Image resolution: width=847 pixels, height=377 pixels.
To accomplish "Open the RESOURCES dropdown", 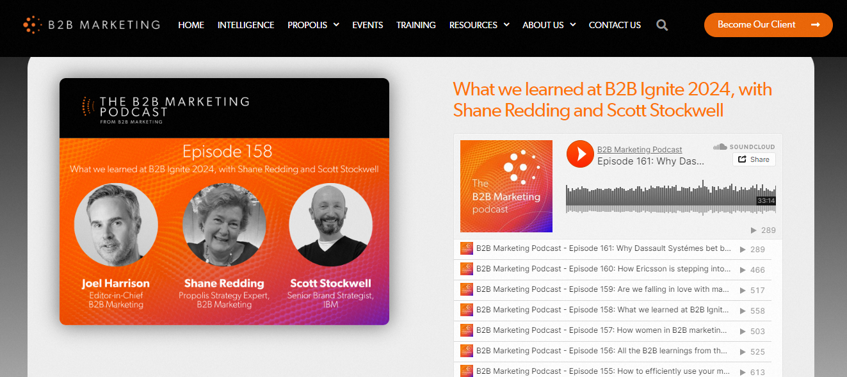I will click(479, 25).
